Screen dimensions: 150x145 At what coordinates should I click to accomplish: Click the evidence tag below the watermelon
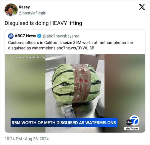coord(68,111)
